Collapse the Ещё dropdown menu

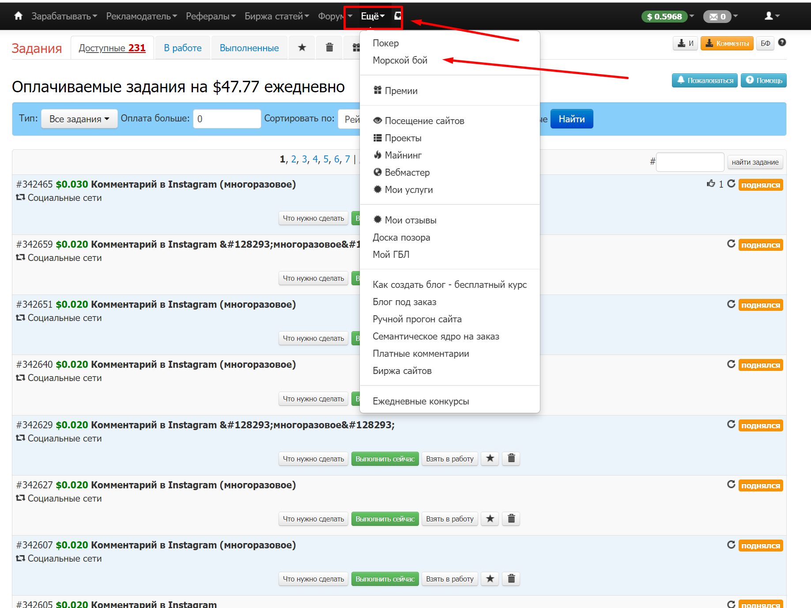(x=373, y=16)
